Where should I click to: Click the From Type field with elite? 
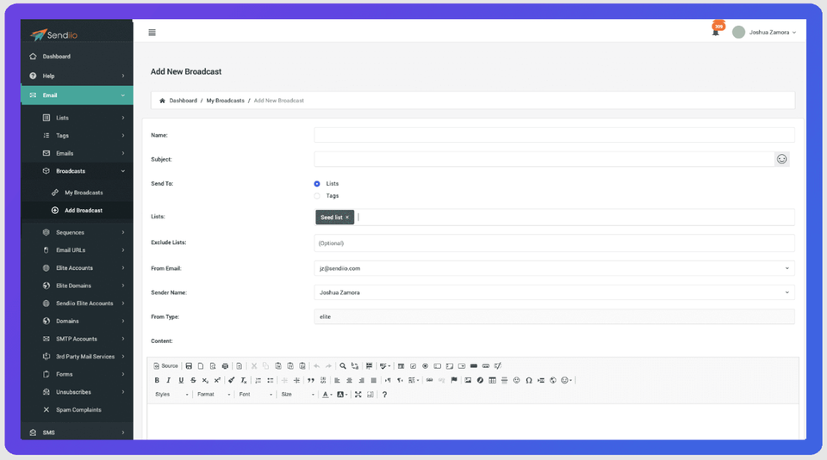(x=554, y=317)
